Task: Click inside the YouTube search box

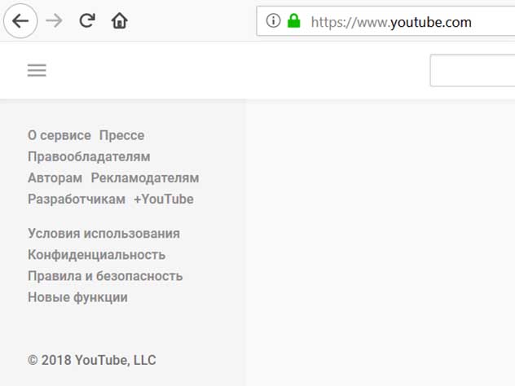Action: 473,71
